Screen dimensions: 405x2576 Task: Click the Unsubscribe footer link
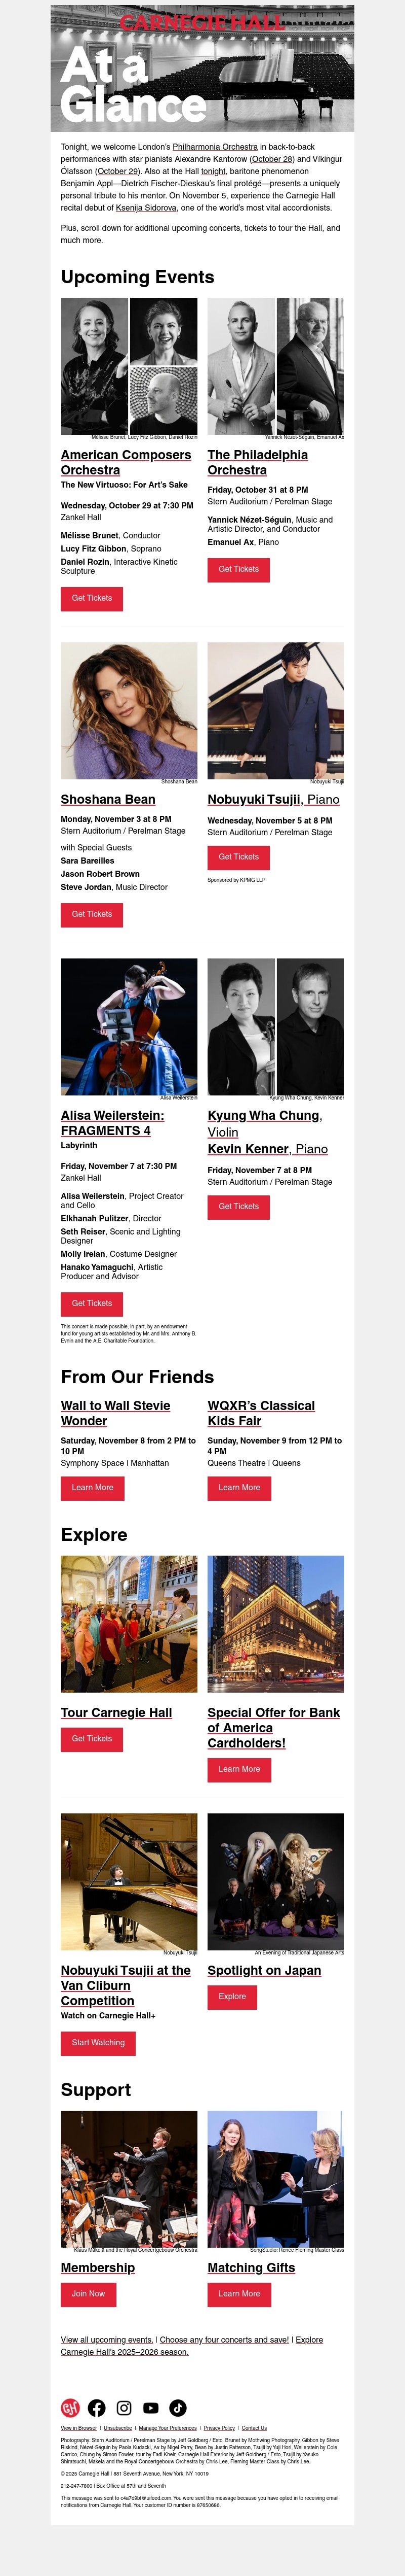pos(118,2428)
